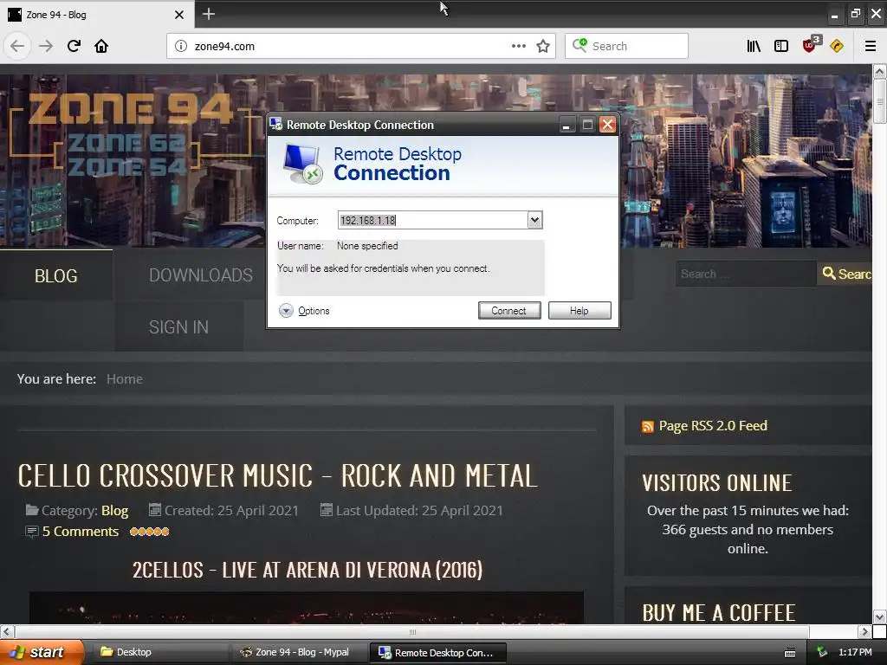Click the yellow Search button on site

pos(845,274)
